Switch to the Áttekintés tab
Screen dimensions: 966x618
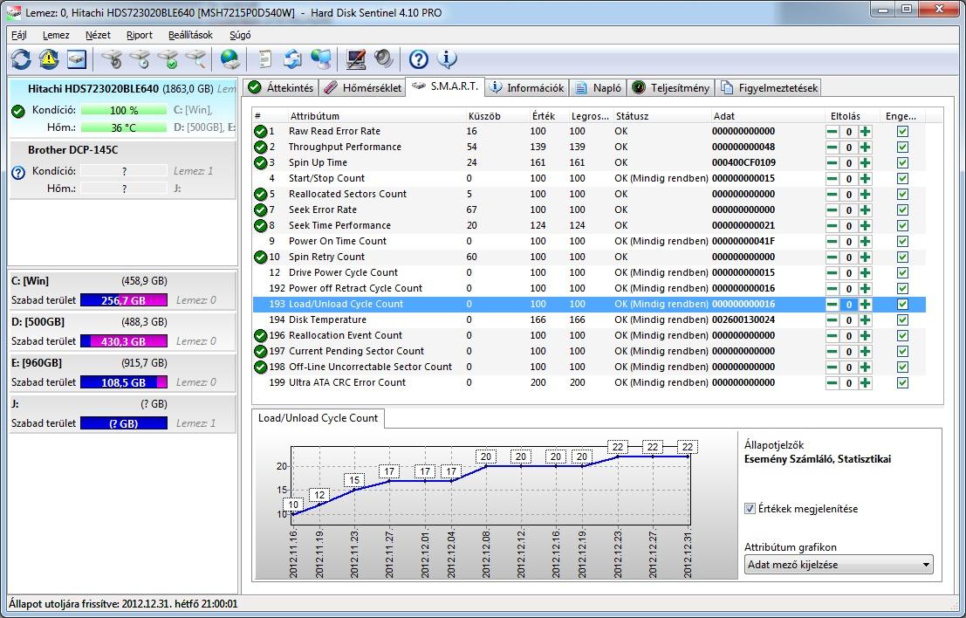281,87
